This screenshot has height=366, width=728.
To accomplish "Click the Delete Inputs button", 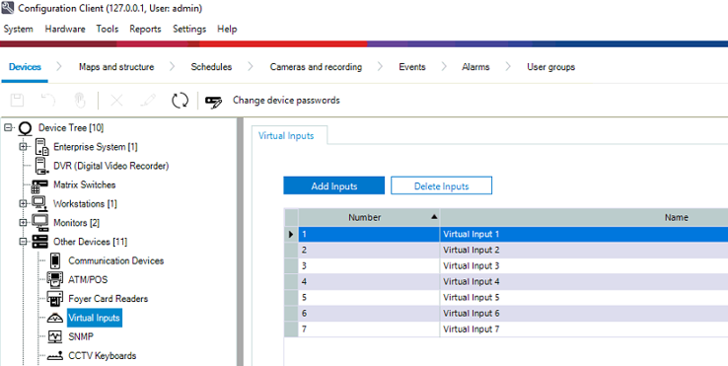I will pos(441,185).
